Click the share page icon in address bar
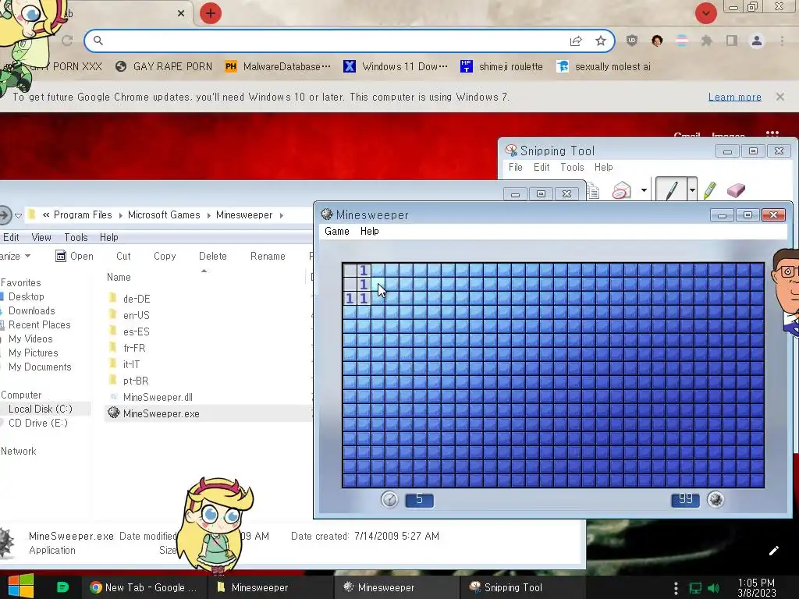This screenshot has height=599, width=799. [576, 41]
